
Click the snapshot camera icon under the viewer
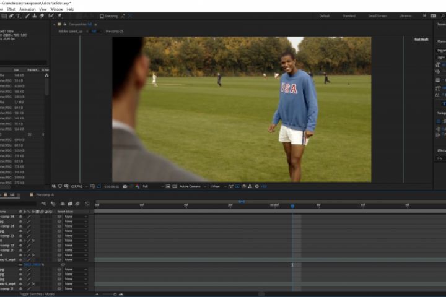click(x=125, y=186)
